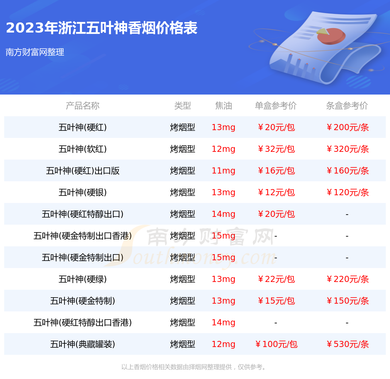
Task: Click pack price ￥15元/包
Action: click(x=276, y=301)
